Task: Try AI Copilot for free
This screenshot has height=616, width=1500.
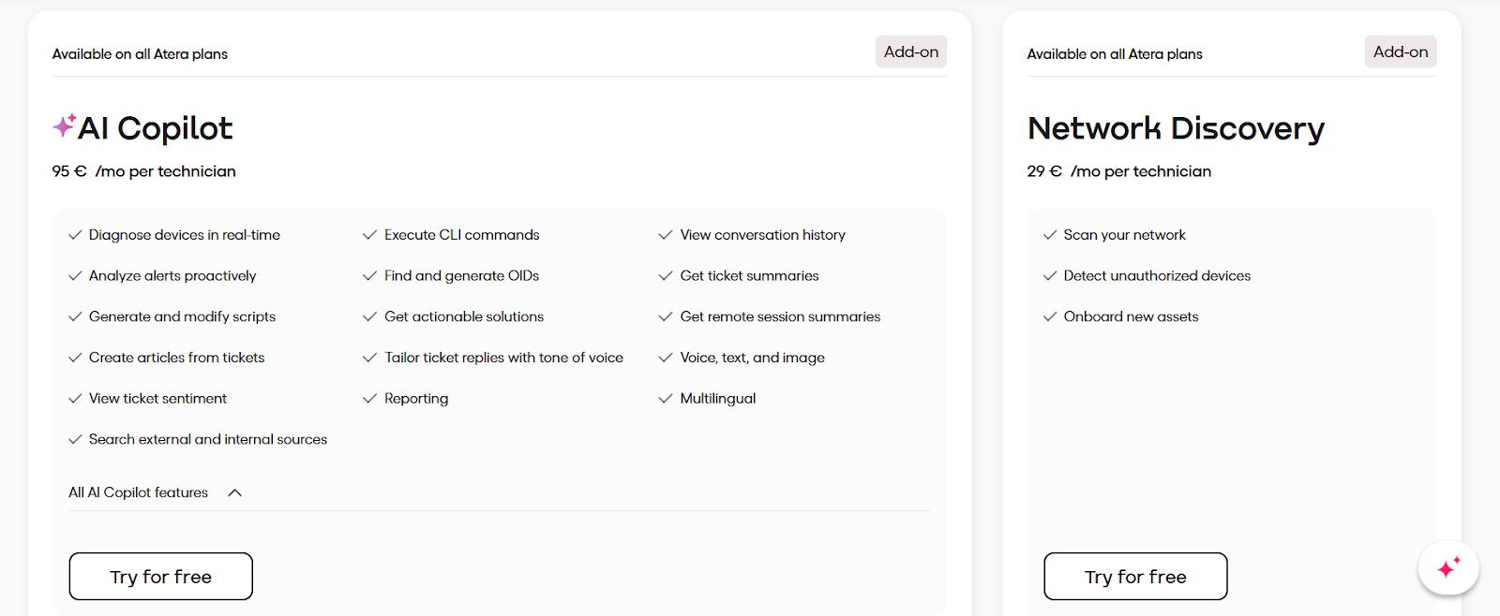Action: tap(160, 577)
